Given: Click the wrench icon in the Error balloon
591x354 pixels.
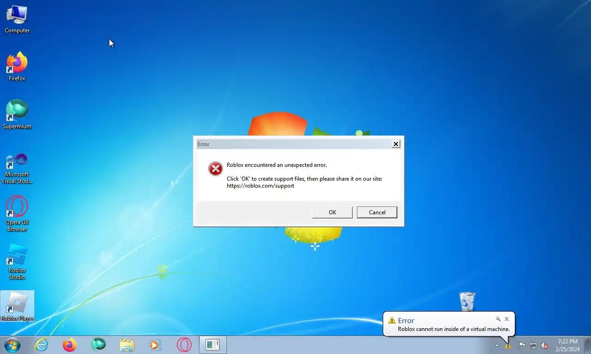Looking at the screenshot, I should tap(498, 319).
